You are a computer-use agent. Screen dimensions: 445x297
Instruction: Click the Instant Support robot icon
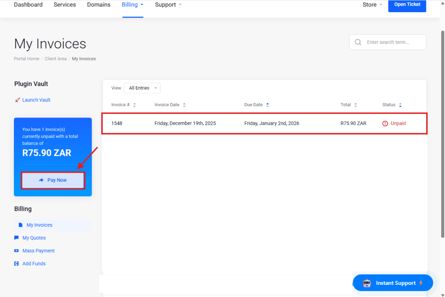point(367,283)
